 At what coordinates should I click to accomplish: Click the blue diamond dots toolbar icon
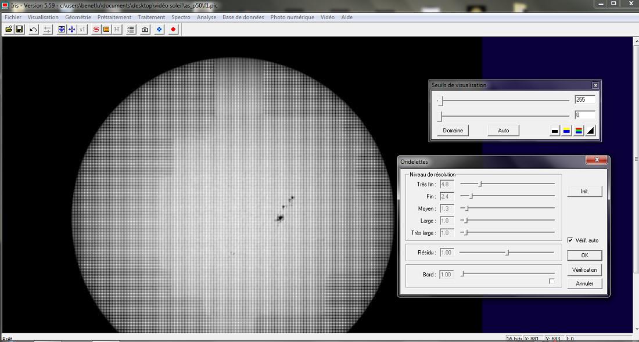click(x=159, y=29)
